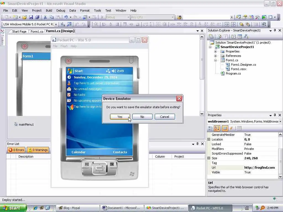The height and width of the screenshot is (212, 283).
Task: Switch to the Start Page tab
Action: (19, 31)
